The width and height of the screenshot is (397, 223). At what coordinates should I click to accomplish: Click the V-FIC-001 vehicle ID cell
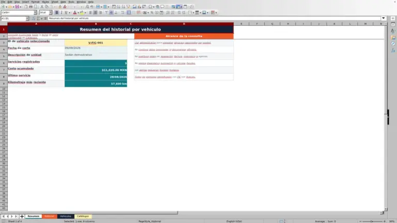[x=96, y=43]
